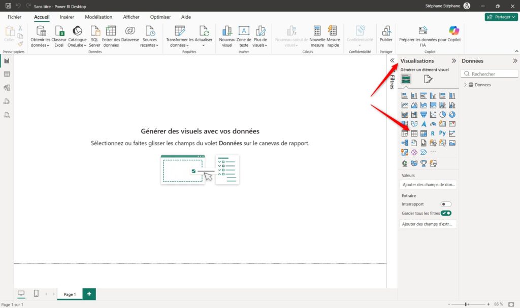Viewport: 520px width, 308px height.
Task: Choose the trophy goals visual
Action: 424,163
